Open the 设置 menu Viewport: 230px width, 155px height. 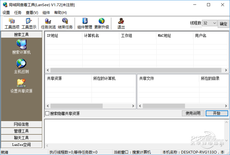(x=6, y=12)
